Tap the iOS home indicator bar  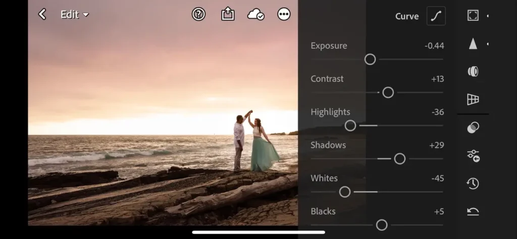(258, 232)
